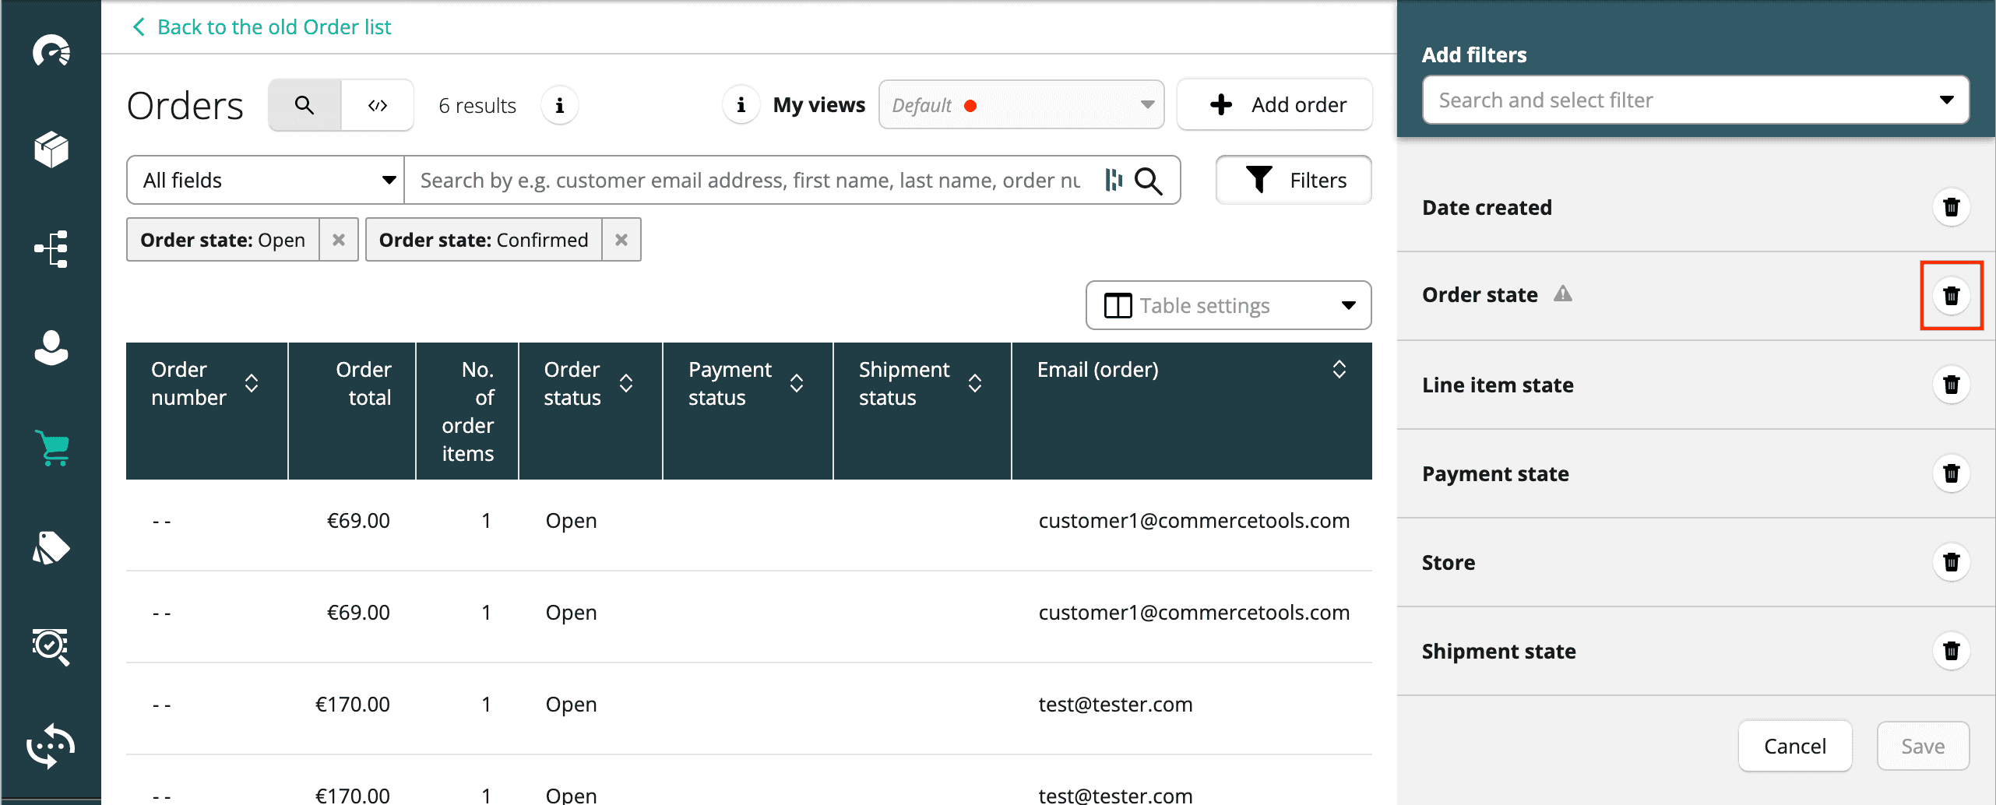The image size is (1996, 805).
Task: Expand the All fields dropdown
Action: 266,181
